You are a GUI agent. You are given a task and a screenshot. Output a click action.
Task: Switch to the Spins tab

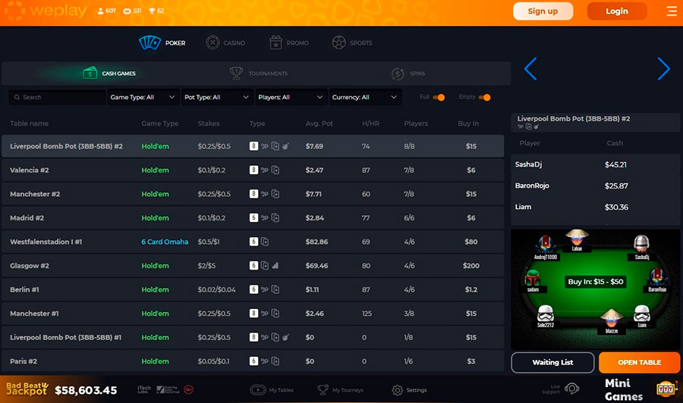click(x=408, y=73)
